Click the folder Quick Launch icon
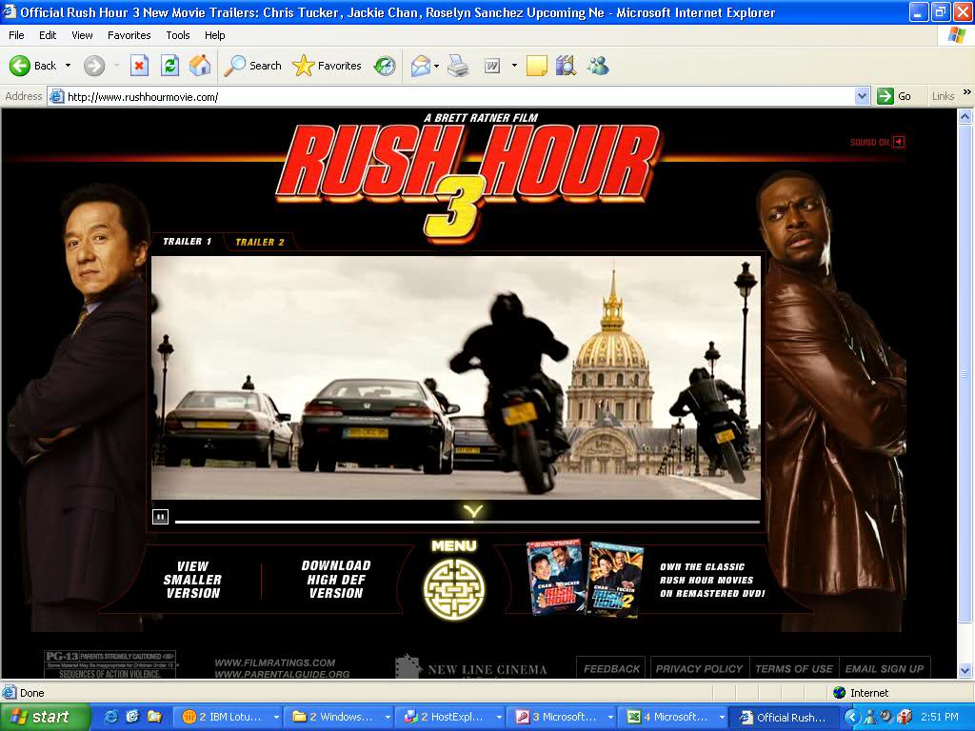 tap(154, 717)
